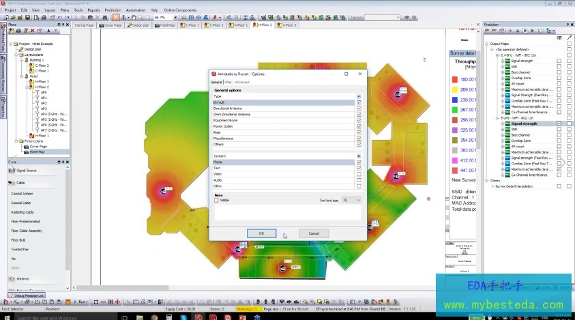
Task: Enable the Video content checkbox
Action: [359, 174]
